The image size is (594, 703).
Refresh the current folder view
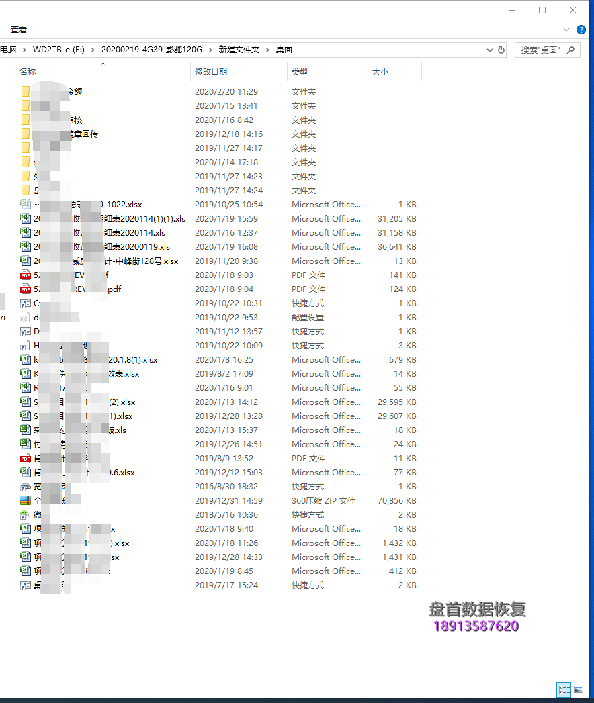click(501, 50)
